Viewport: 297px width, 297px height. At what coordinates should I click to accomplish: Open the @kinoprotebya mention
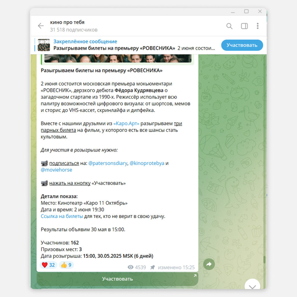click(x=147, y=163)
